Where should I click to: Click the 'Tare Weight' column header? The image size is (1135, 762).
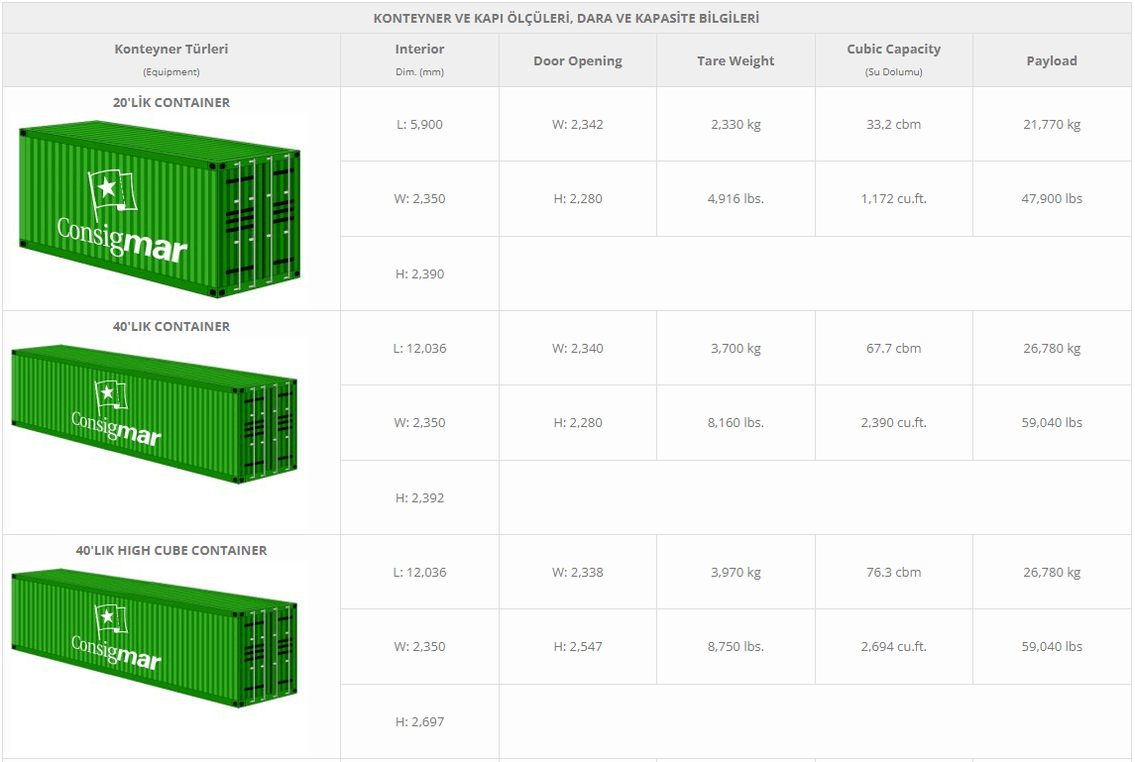click(x=736, y=60)
